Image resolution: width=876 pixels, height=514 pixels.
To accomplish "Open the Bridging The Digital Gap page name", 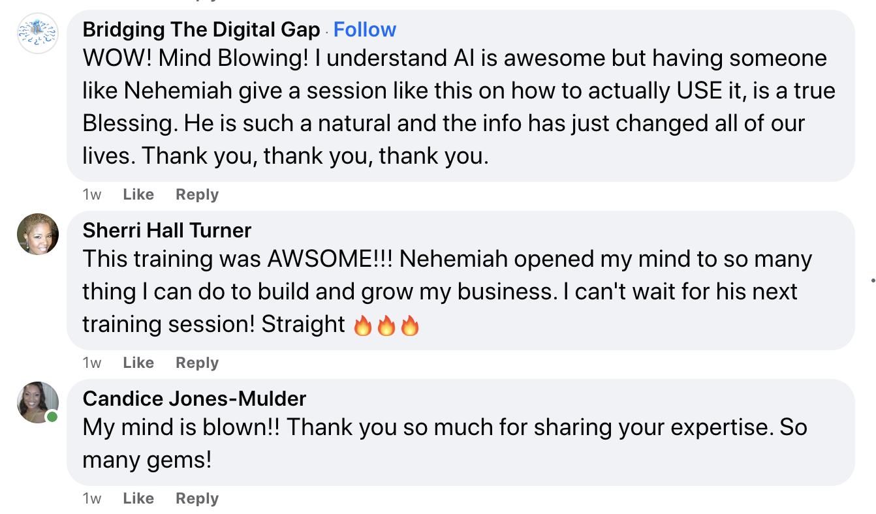I will 202,29.
